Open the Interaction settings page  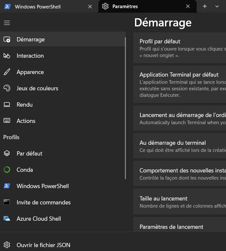click(x=63, y=56)
